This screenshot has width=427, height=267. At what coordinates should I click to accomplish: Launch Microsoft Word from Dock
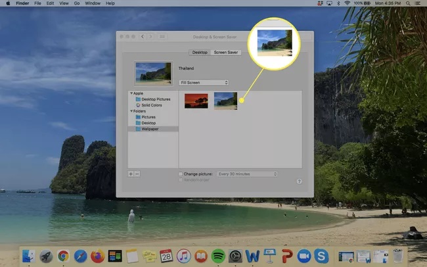pos(252,256)
